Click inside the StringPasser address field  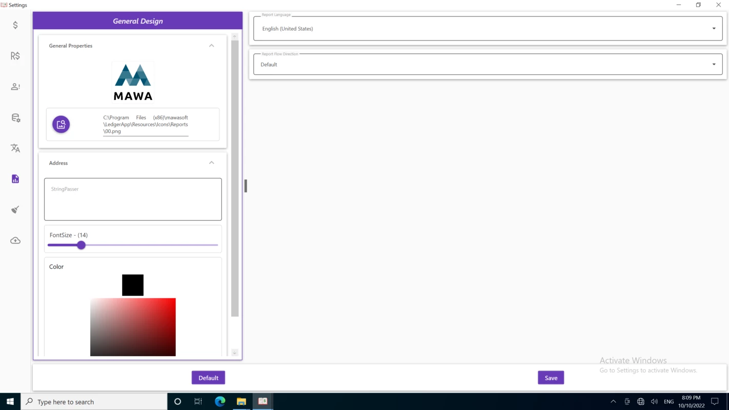(133, 199)
